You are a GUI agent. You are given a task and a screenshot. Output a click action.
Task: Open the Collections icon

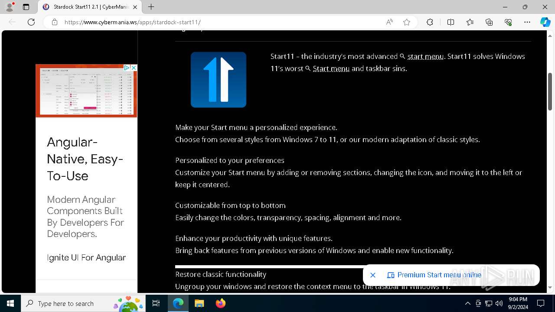[489, 22]
